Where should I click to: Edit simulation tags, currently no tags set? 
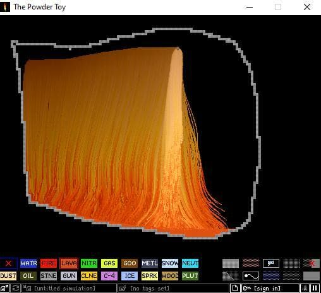pyautogui.click(x=173, y=289)
